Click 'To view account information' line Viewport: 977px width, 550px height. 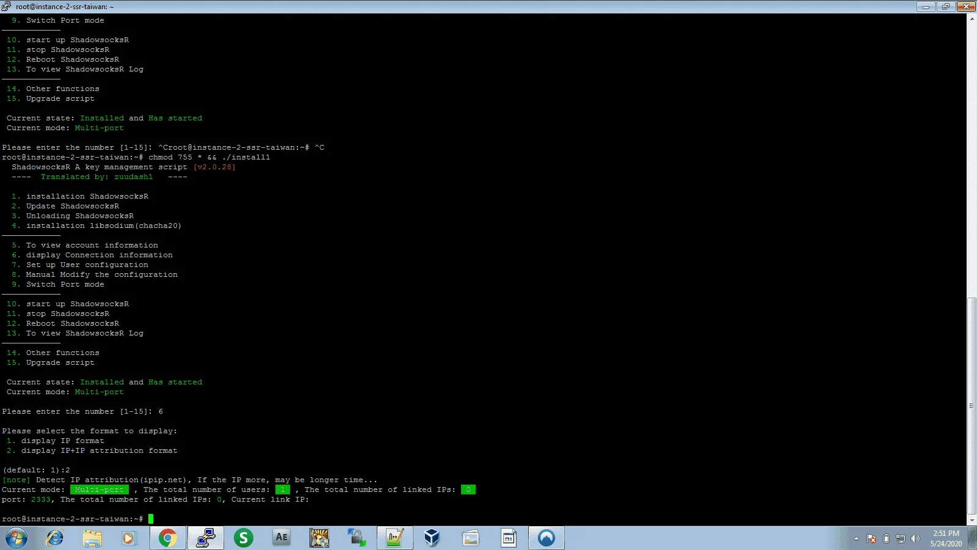pyautogui.click(x=92, y=245)
